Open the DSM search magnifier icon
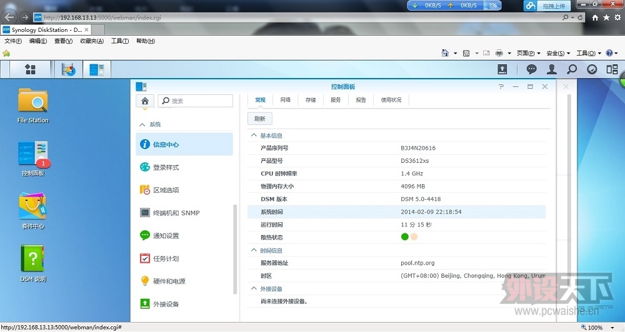Image resolution: width=625 pixels, height=332 pixels. (x=572, y=69)
